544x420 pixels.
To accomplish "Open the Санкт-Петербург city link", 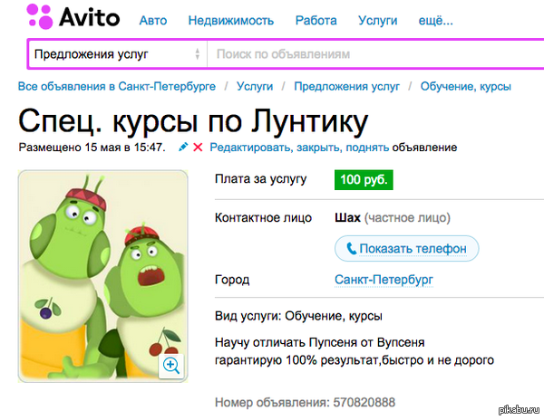I will tap(384, 280).
